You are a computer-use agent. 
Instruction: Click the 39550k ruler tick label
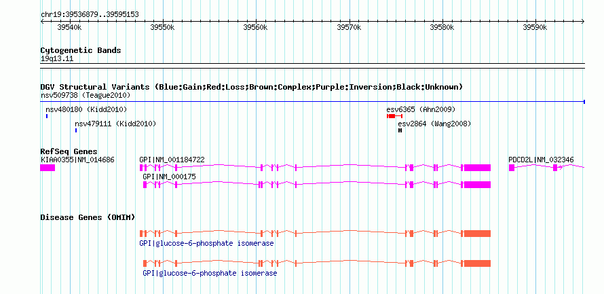click(x=163, y=27)
